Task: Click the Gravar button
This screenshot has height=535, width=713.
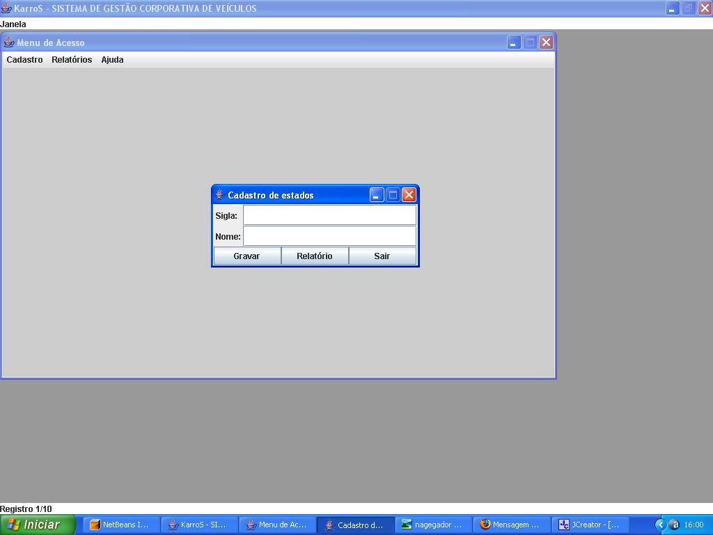Action: tap(247, 256)
